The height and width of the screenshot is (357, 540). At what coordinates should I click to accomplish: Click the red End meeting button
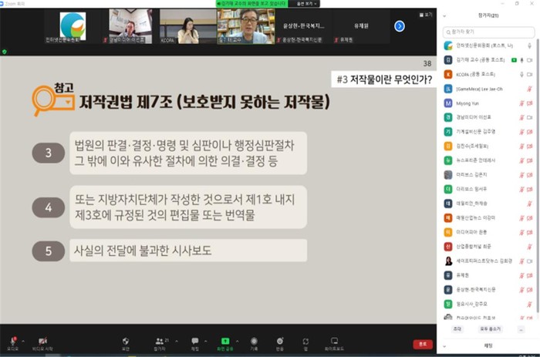[x=422, y=344]
